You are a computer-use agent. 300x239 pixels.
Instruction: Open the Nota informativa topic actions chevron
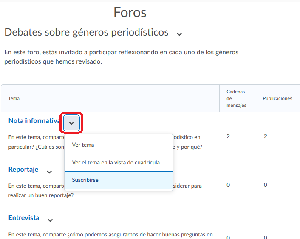71,123
